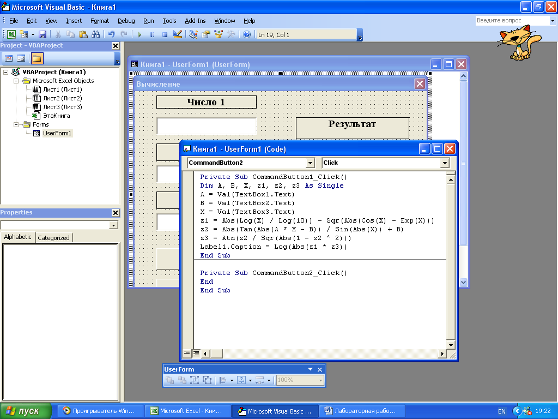This screenshot has height=419, width=558.
Task: Click the Break pause icon
Action: [153, 34]
